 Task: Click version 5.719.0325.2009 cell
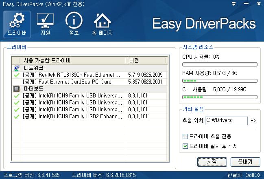tap(145, 75)
